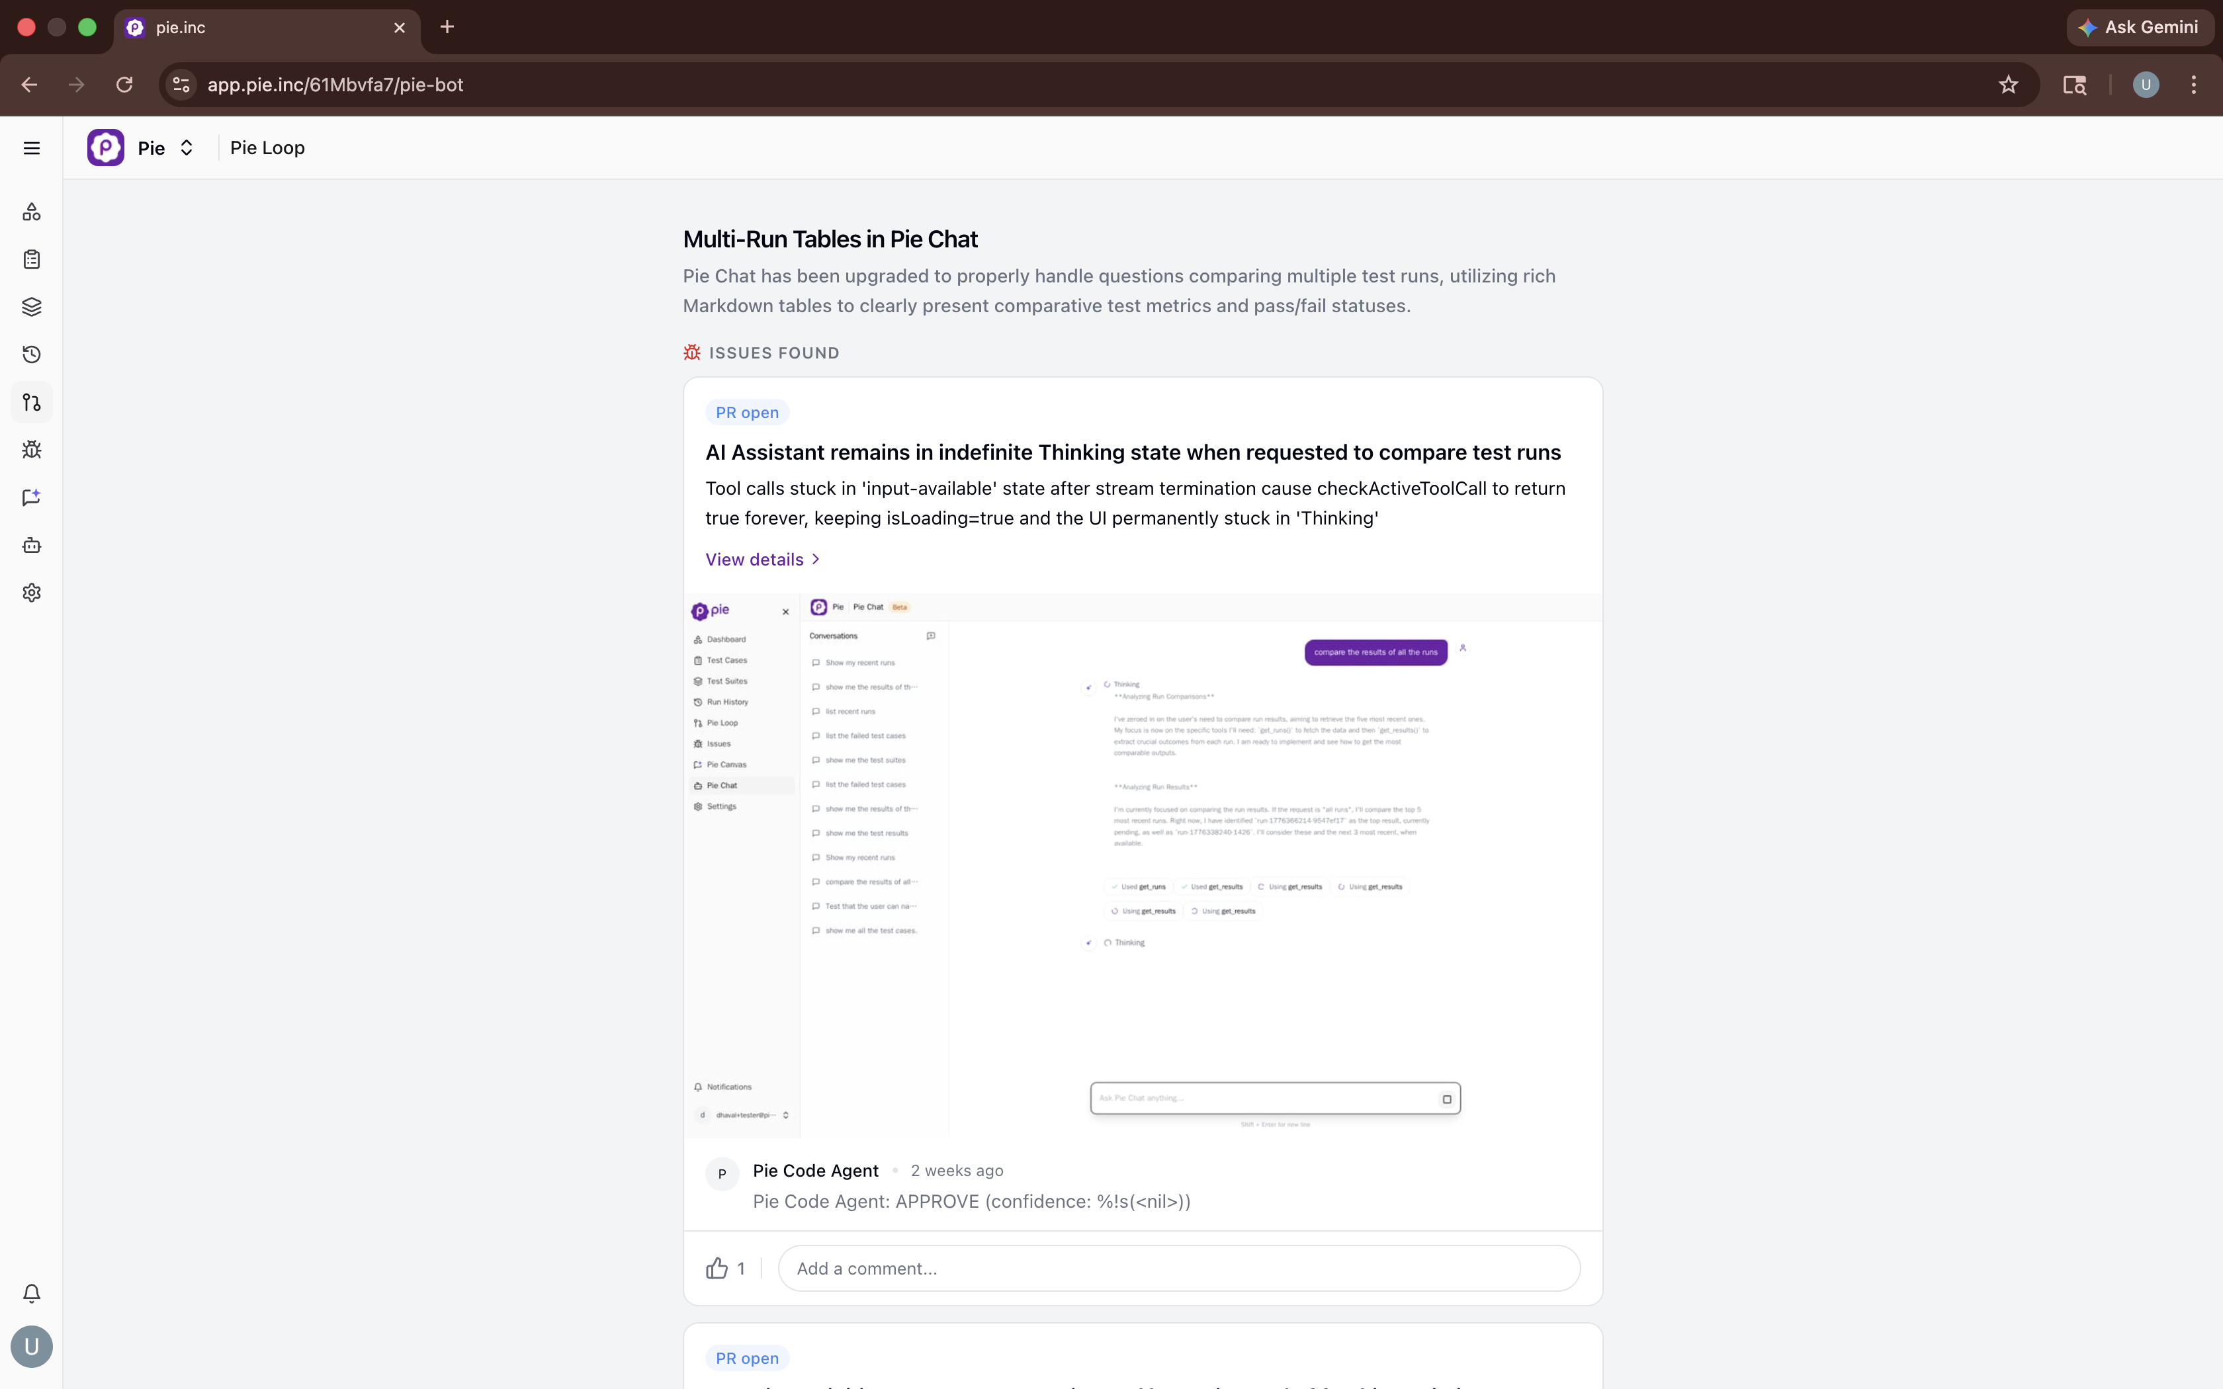The width and height of the screenshot is (2223, 1389).
Task: Open the Chrome profile avatar
Action: tap(2146, 85)
